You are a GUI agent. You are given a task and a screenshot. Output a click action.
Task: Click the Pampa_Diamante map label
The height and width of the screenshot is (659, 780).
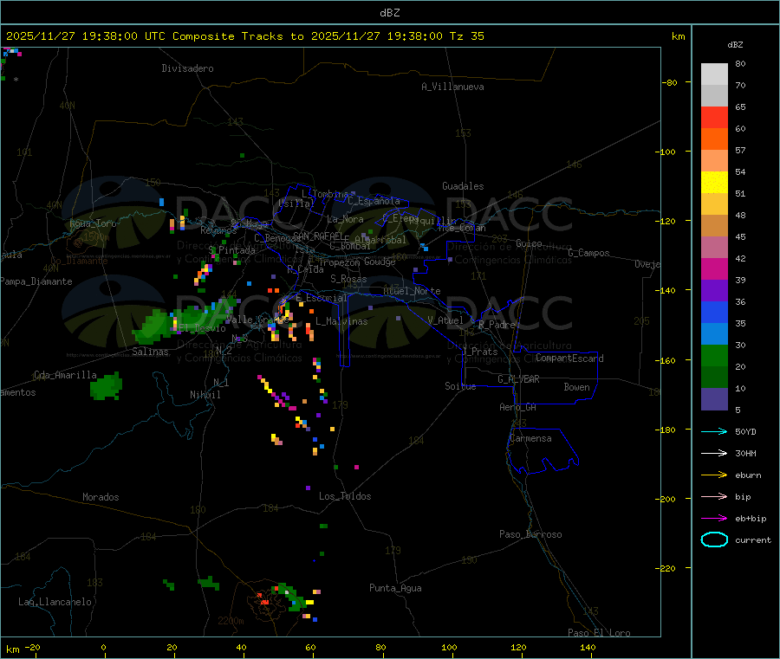click(36, 281)
